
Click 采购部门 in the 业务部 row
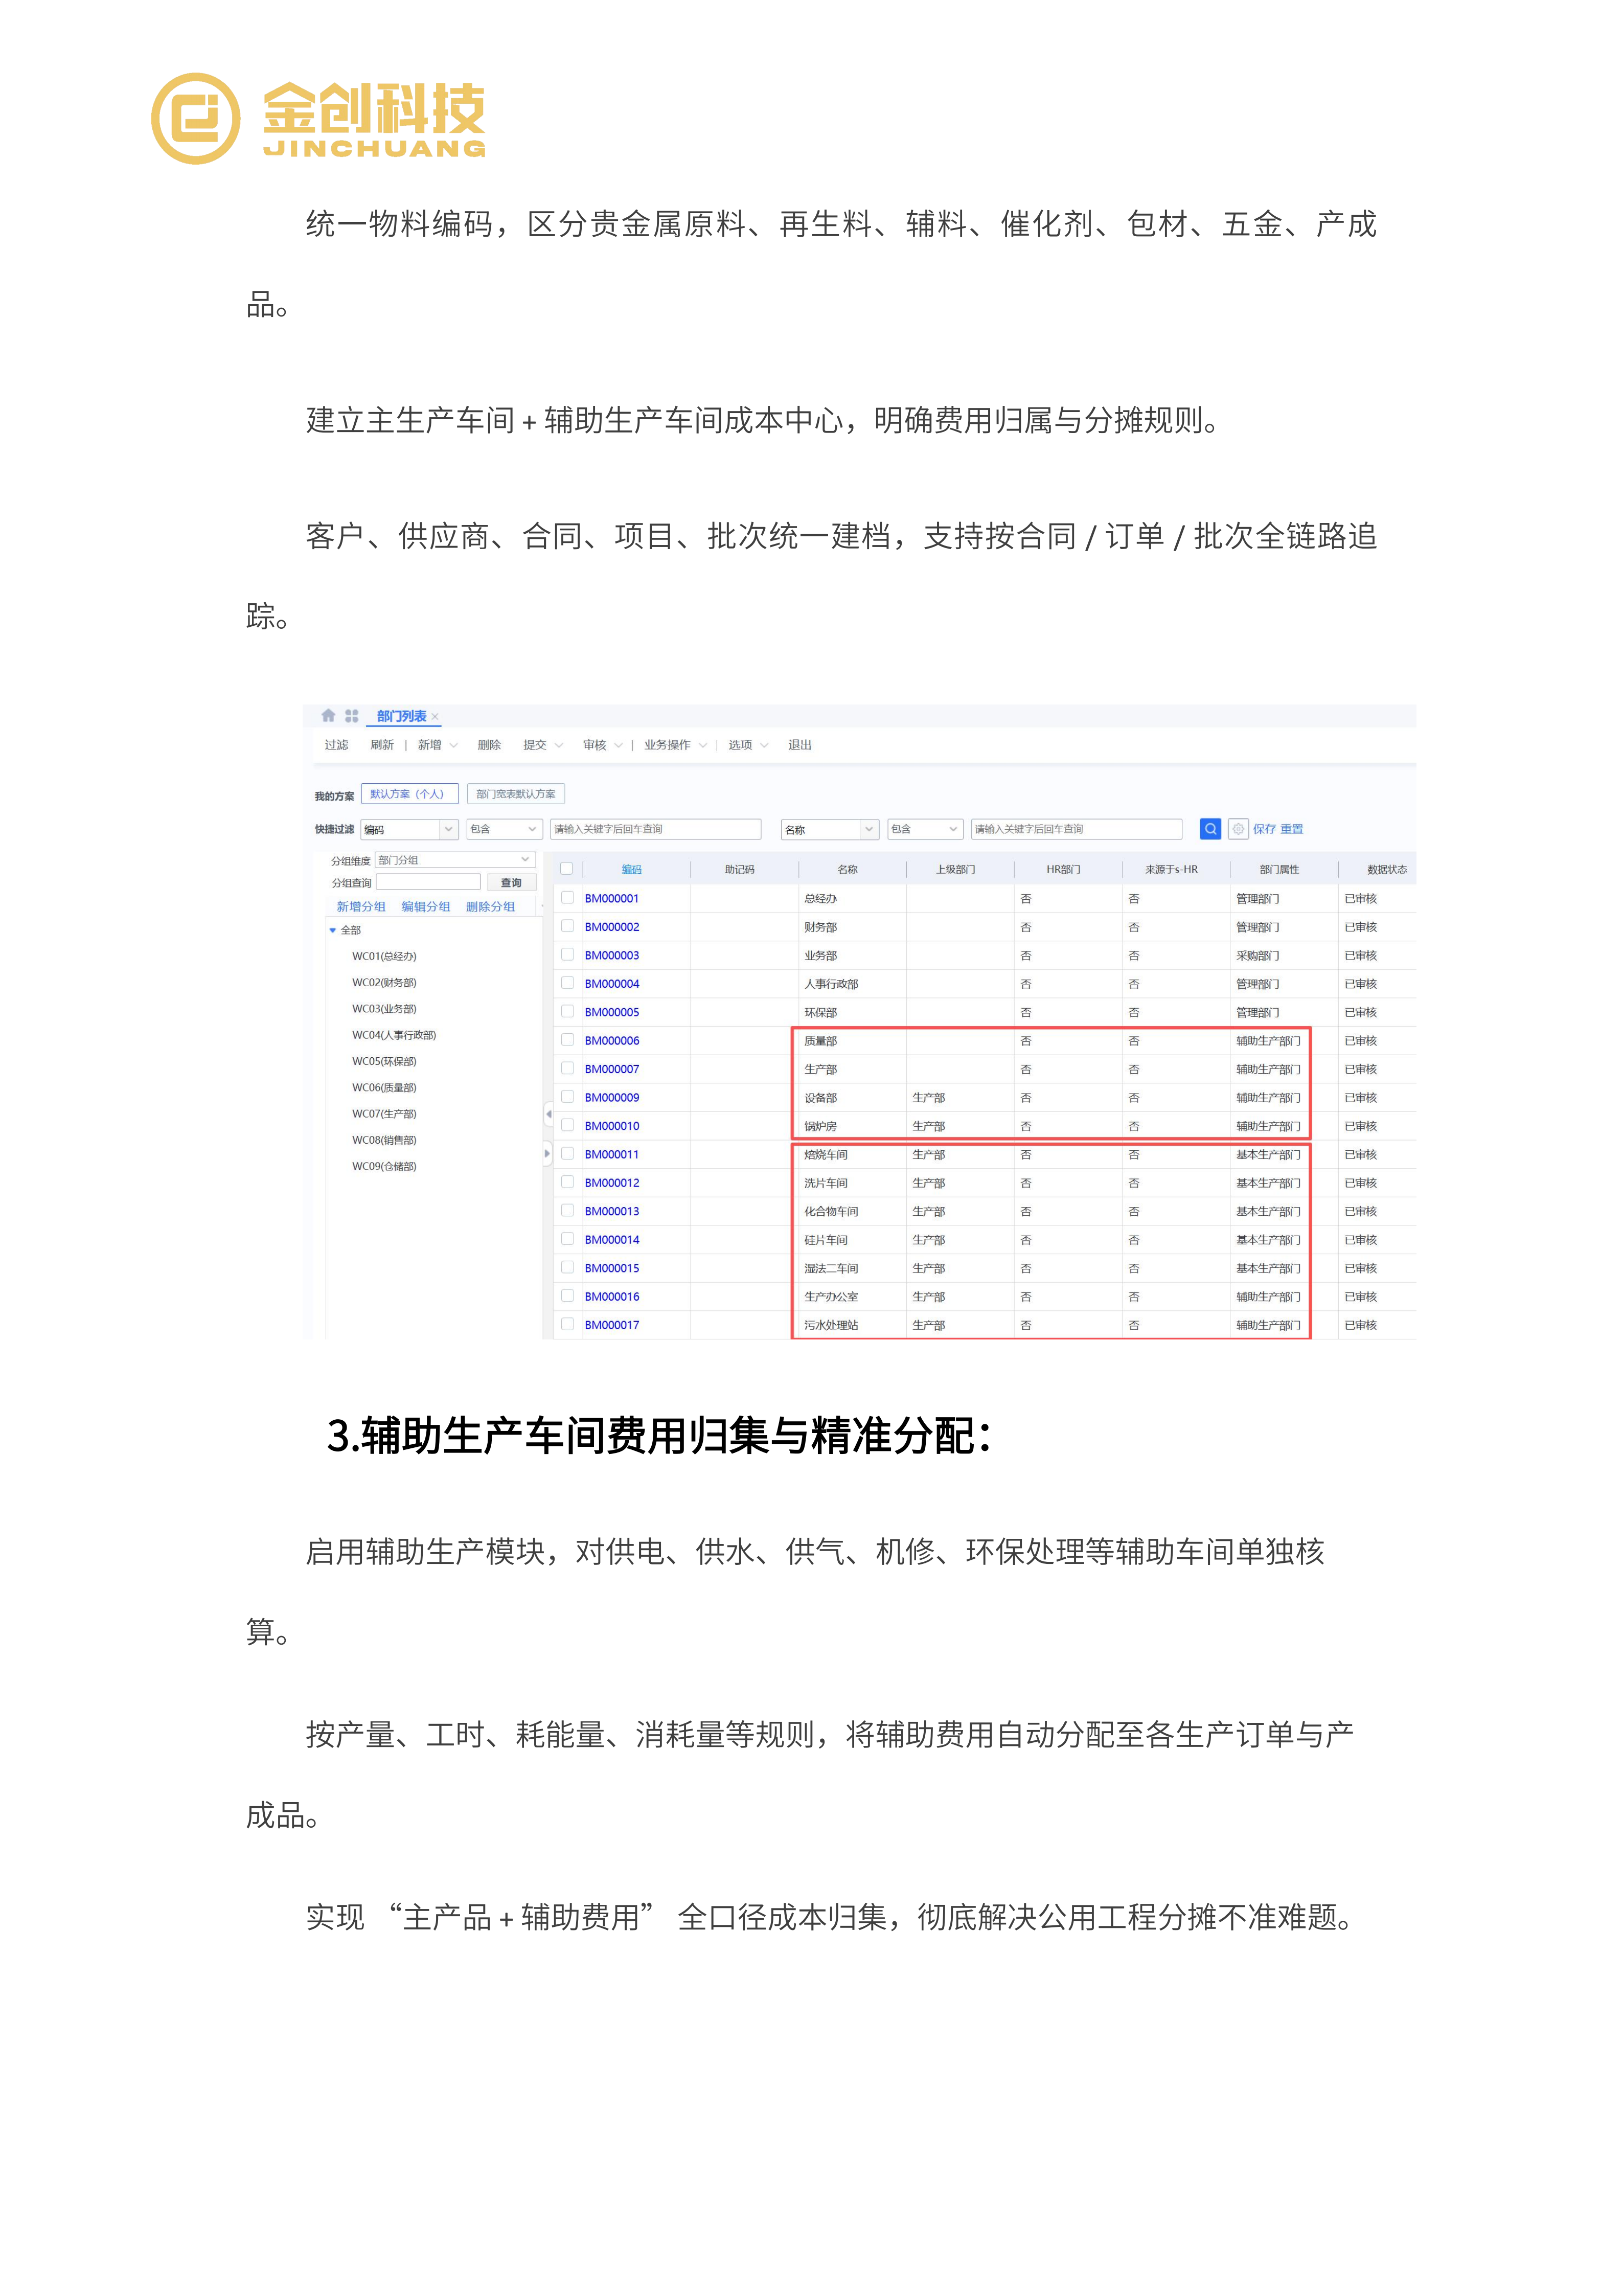(1258, 956)
